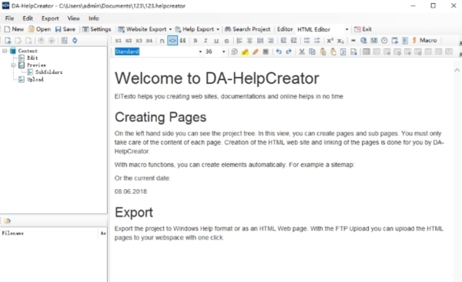Click the Open project button
Image resolution: width=462 pixels, height=282 pixels.
click(x=39, y=29)
